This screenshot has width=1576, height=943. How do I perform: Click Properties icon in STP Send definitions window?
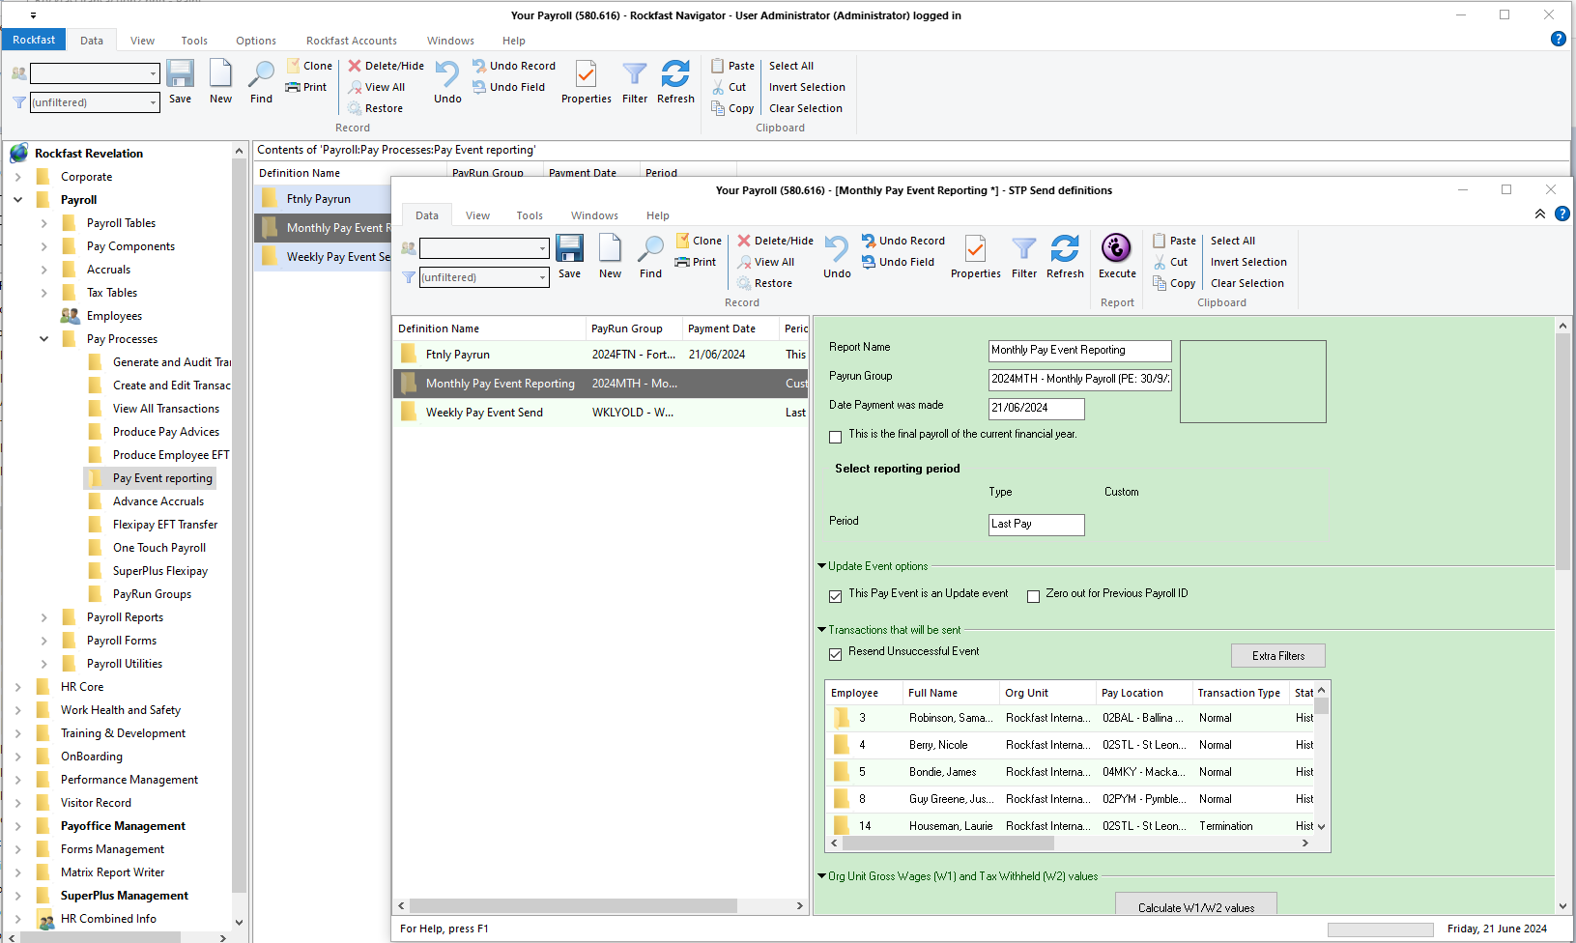(x=975, y=257)
